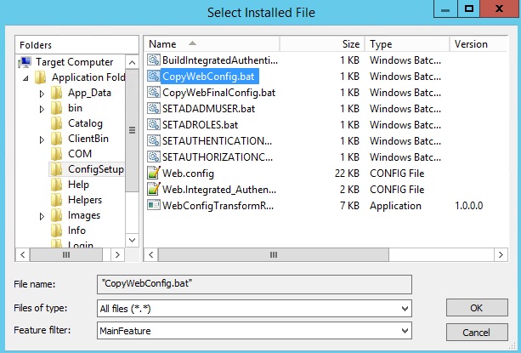Sort the list by Size column
The height and width of the screenshot is (353, 521).
point(350,43)
